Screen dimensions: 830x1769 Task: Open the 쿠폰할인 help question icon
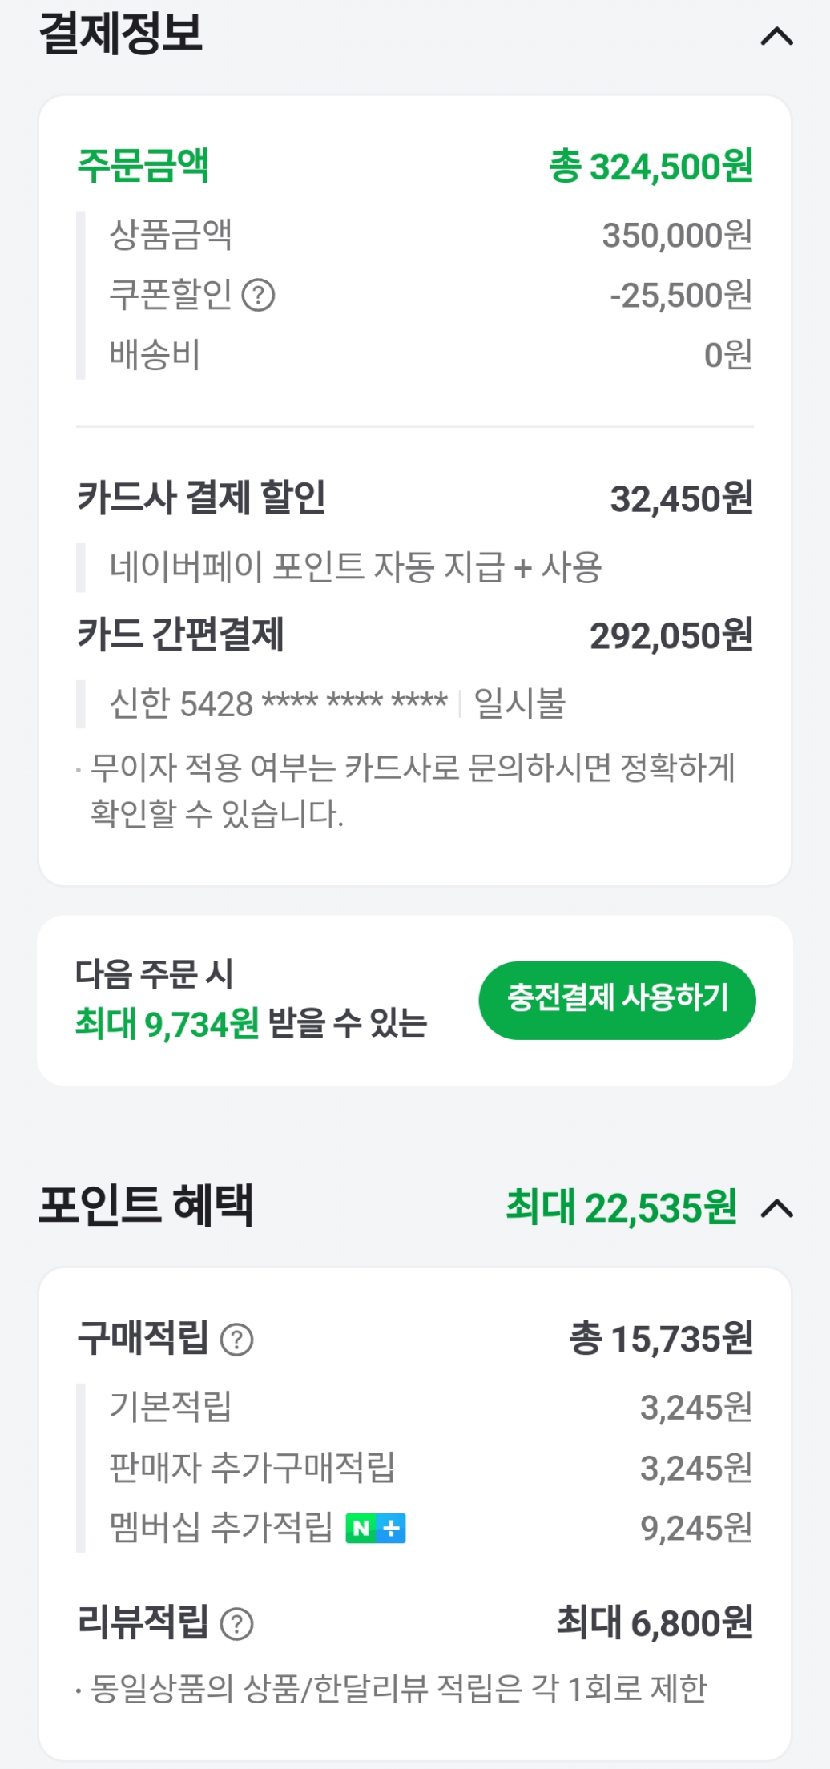(x=258, y=296)
